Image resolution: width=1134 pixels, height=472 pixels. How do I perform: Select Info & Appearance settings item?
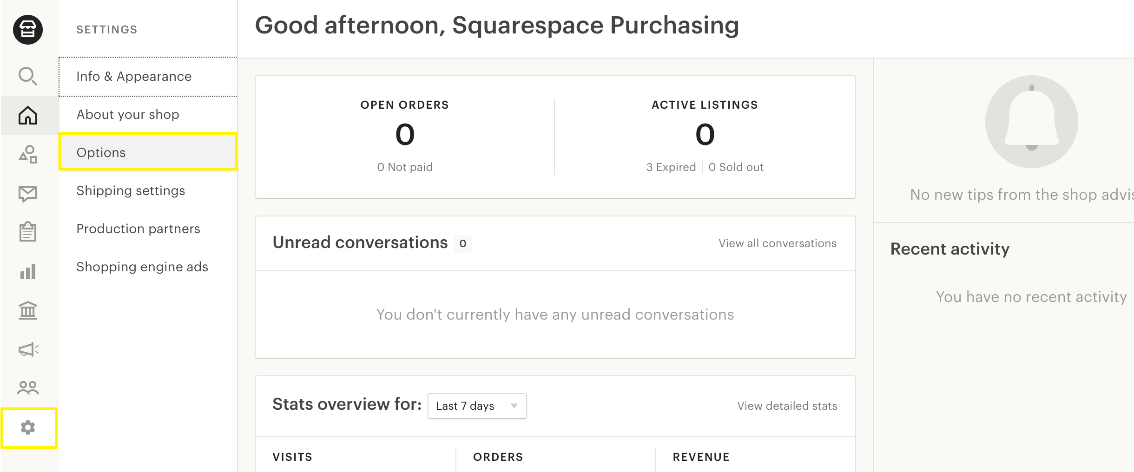coord(134,76)
